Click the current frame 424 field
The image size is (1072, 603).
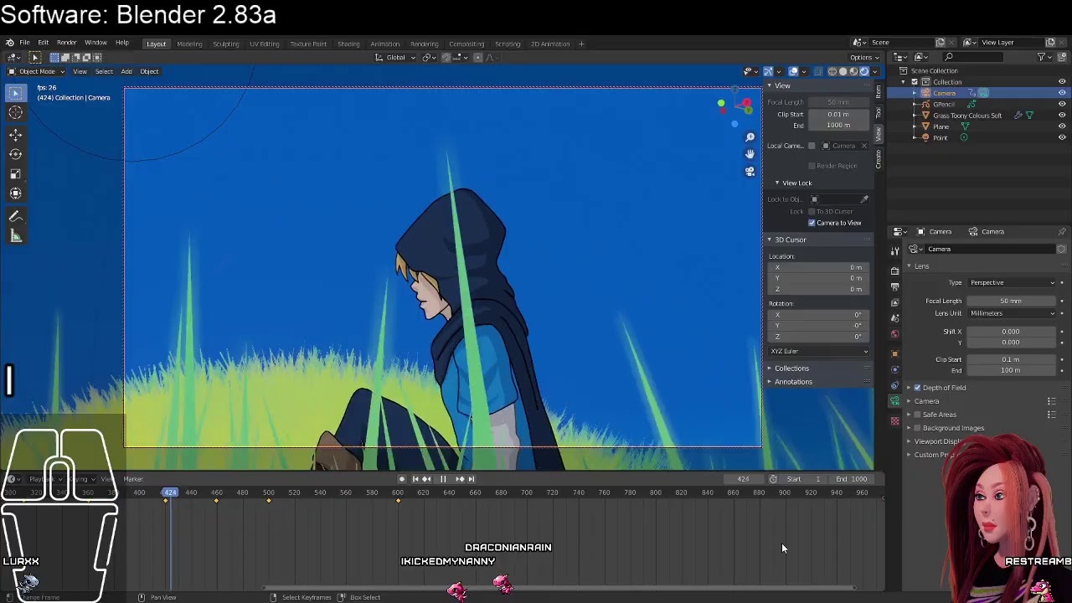tap(744, 479)
